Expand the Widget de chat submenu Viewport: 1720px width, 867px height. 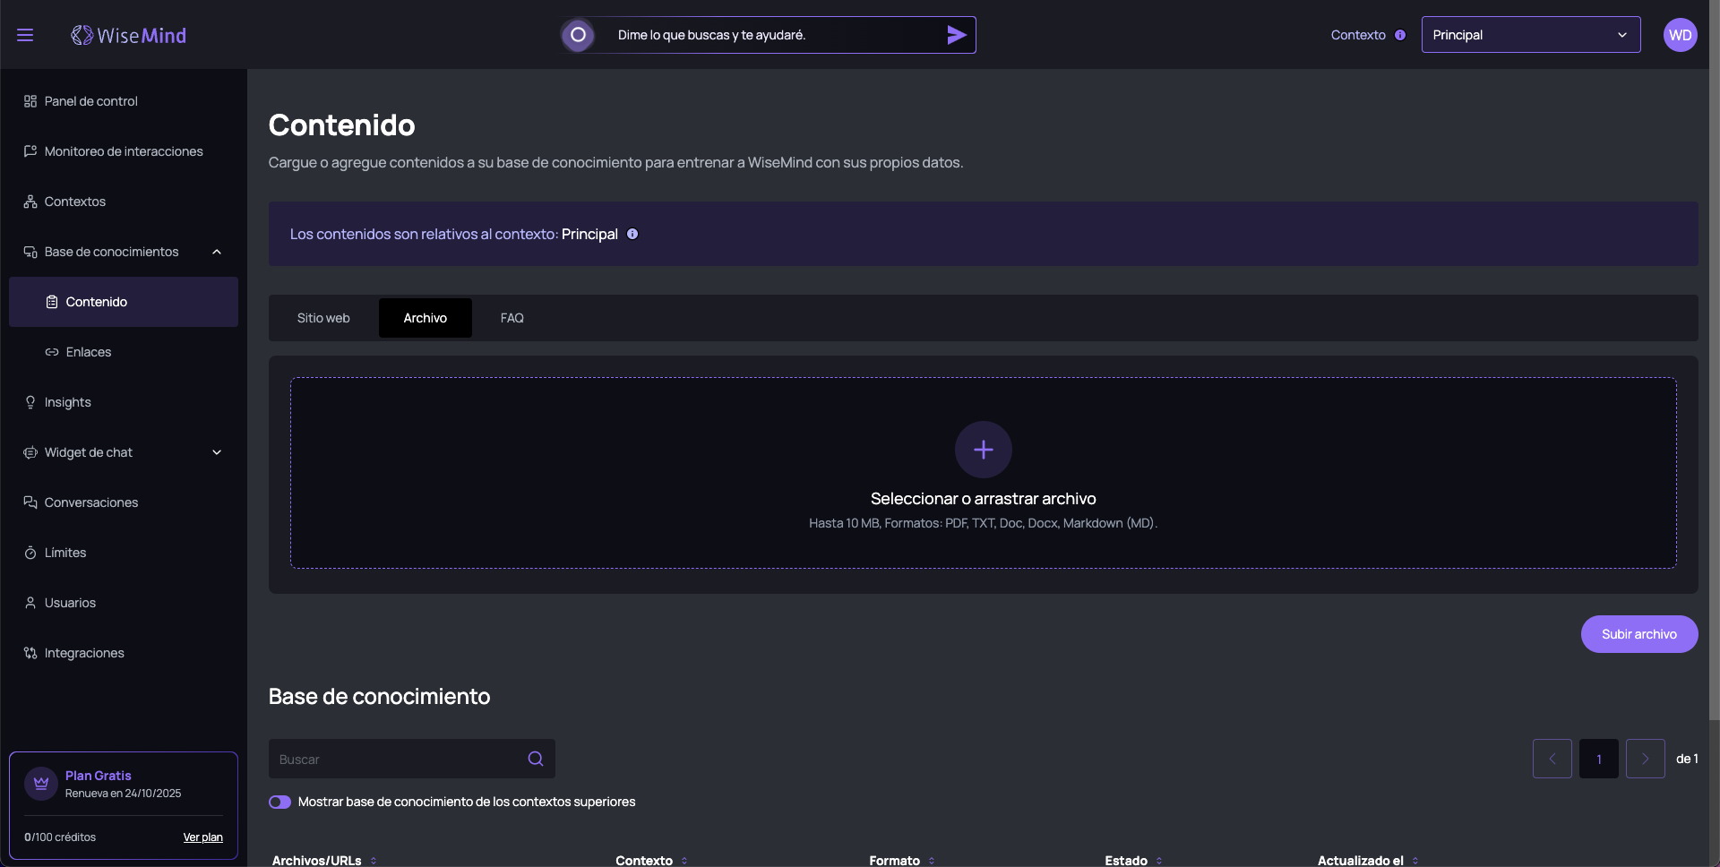217,452
